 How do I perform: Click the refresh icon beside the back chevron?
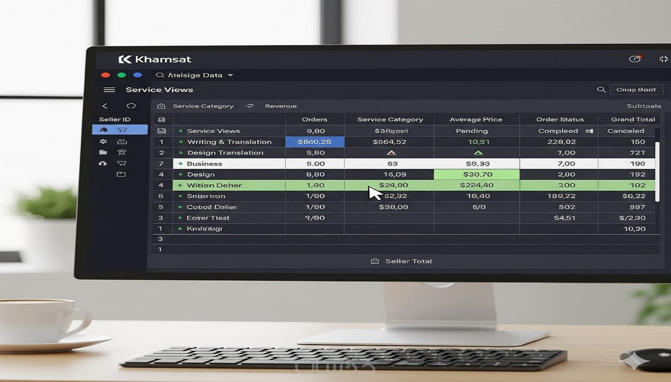tap(131, 106)
